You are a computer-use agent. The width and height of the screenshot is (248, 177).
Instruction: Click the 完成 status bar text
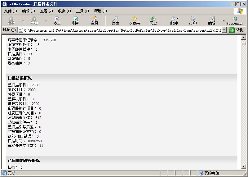11,173
